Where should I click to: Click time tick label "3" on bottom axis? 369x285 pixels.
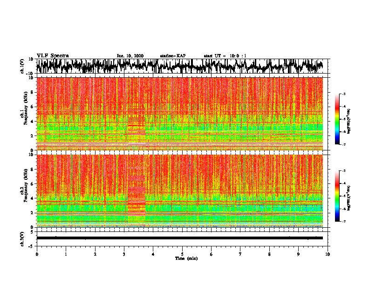pos(124,254)
